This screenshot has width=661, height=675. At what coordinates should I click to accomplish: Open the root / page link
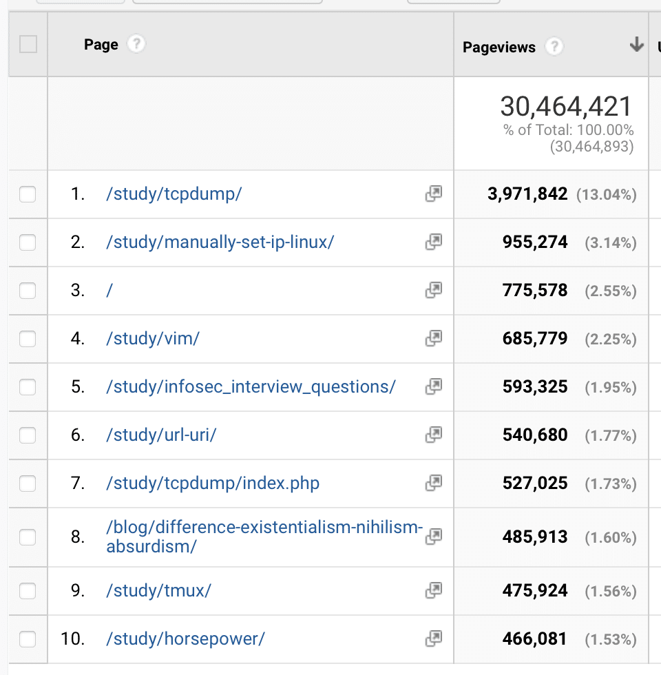[x=109, y=290]
